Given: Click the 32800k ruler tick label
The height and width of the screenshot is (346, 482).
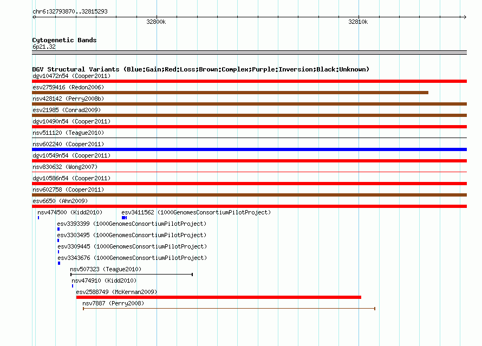Looking at the screenshot, I should click(x=156, y=22).
